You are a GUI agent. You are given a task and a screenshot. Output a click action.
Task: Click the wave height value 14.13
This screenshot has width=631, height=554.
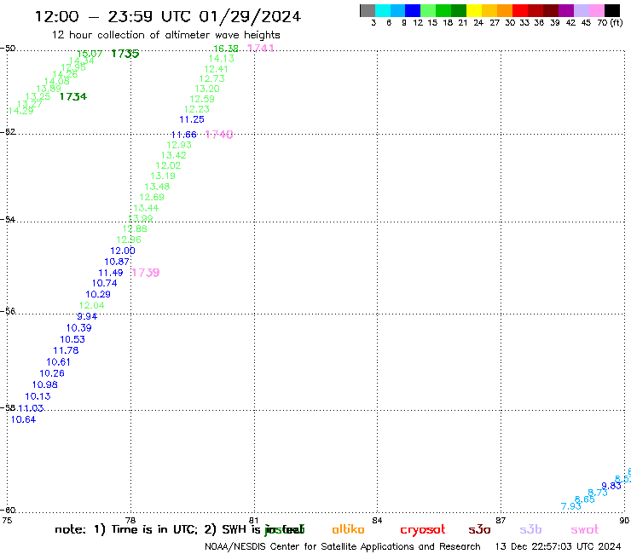[x=222, y=59]
